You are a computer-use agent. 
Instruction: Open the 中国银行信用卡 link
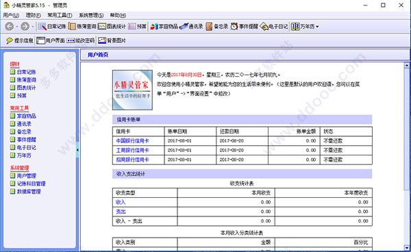pos(132,140)
